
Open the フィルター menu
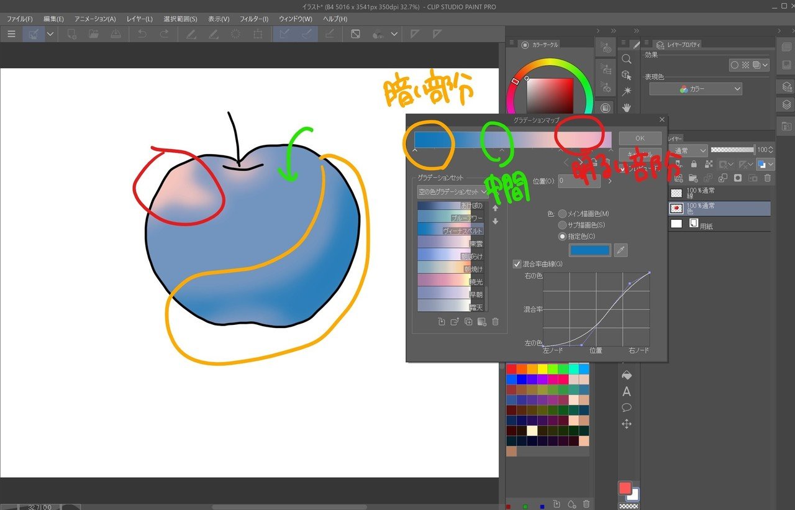click(x=254, y=19)
